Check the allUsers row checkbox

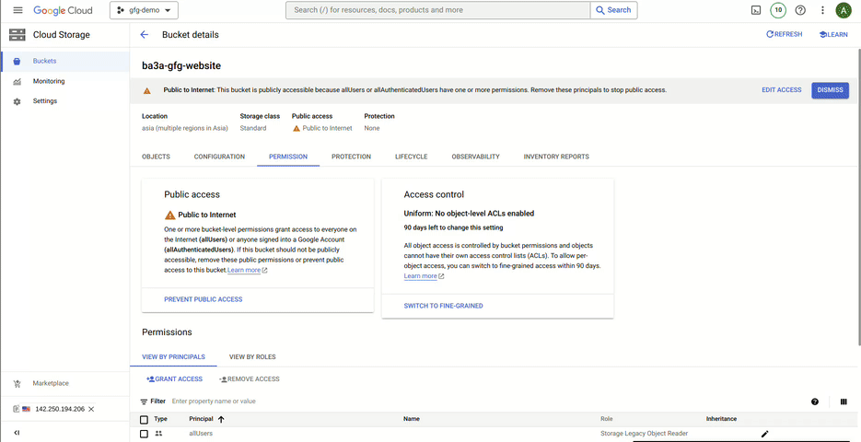click(144, 434)
